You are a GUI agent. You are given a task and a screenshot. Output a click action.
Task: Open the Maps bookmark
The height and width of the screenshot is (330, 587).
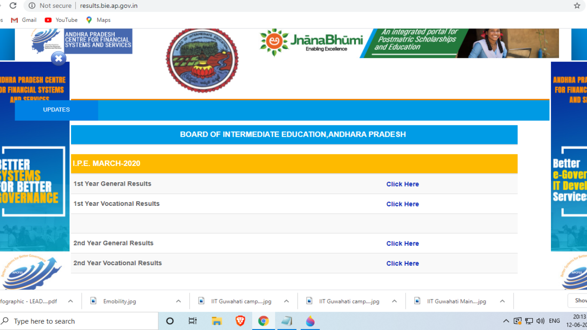click(98, 20)
